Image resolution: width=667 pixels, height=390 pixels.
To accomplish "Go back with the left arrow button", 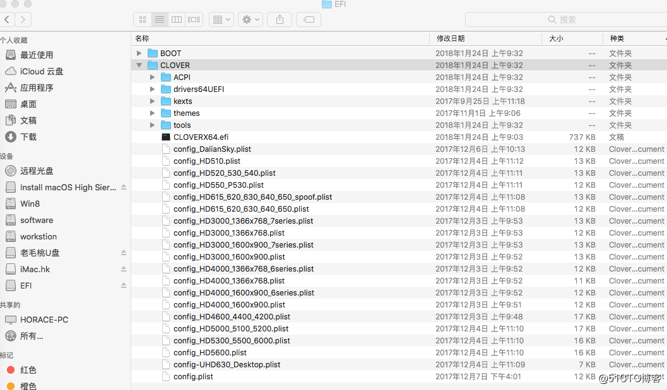I will point(7,20).
